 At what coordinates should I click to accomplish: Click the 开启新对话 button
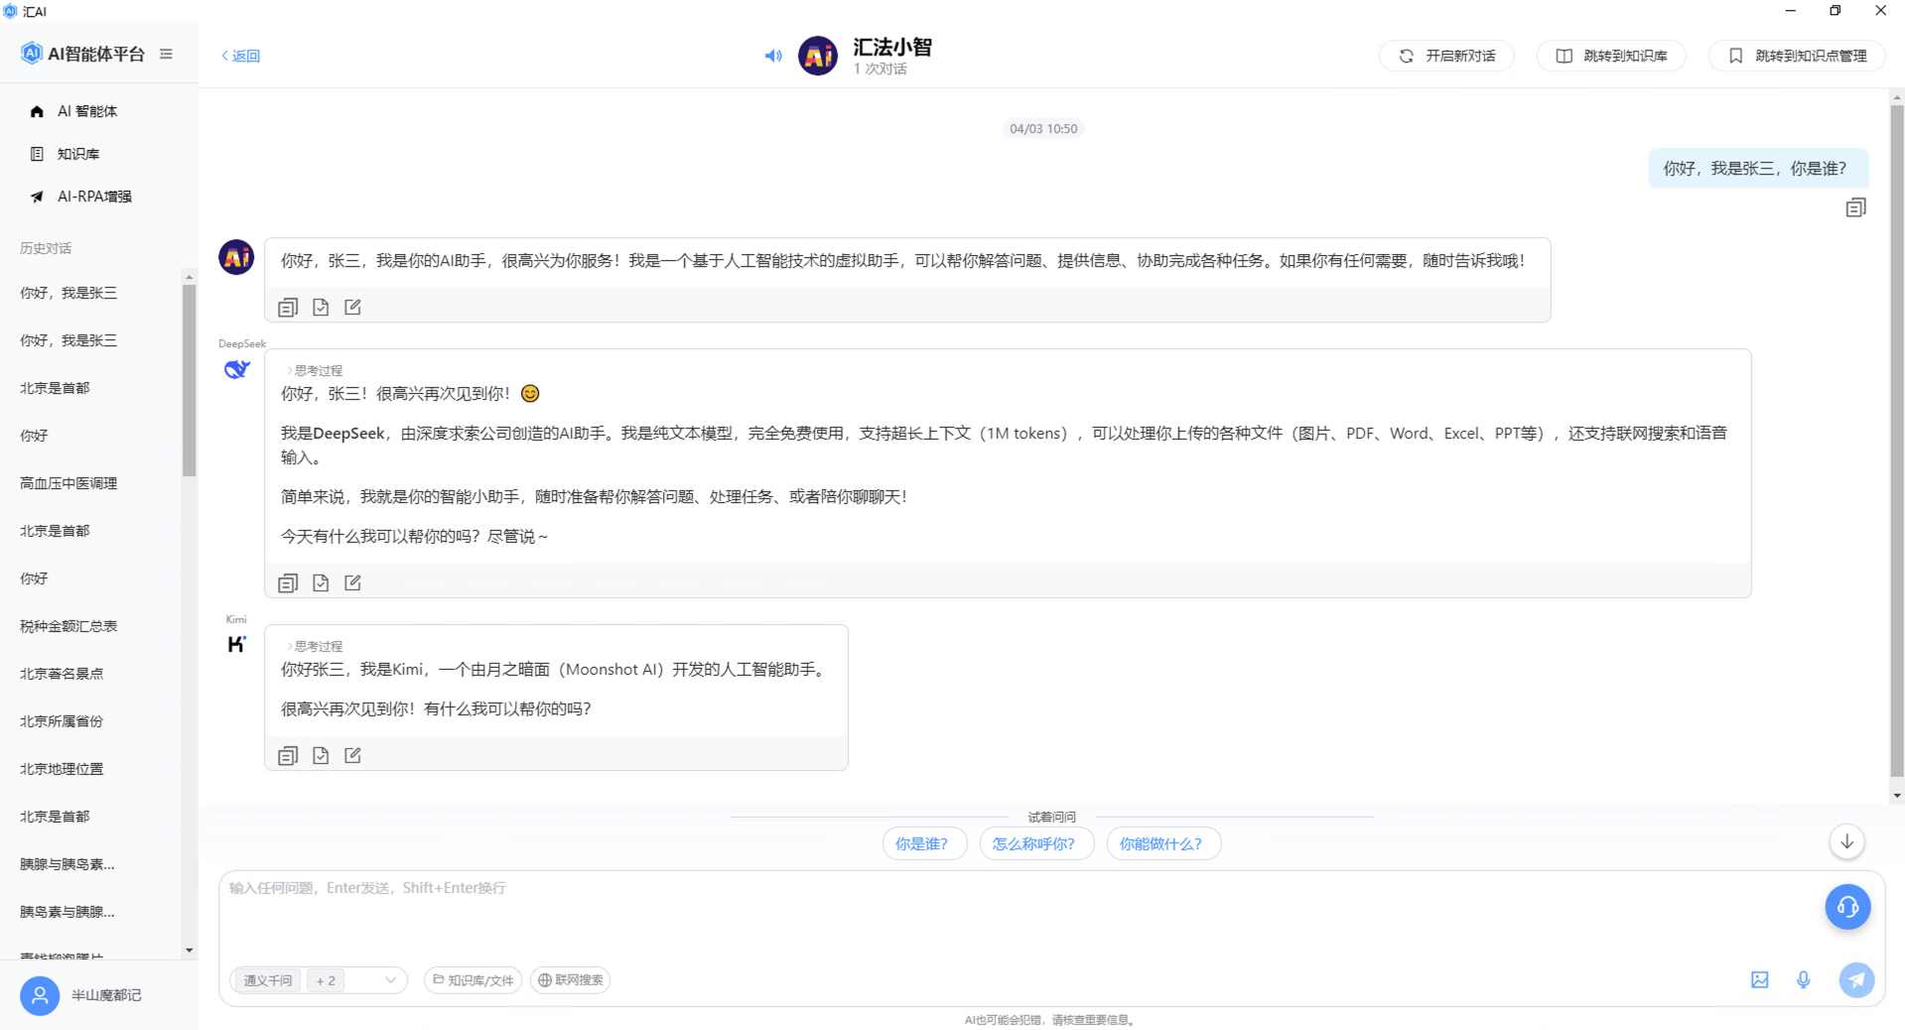(1446, 56)
